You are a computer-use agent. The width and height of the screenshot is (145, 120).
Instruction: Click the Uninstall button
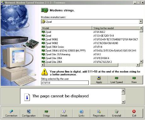(117, 113)
